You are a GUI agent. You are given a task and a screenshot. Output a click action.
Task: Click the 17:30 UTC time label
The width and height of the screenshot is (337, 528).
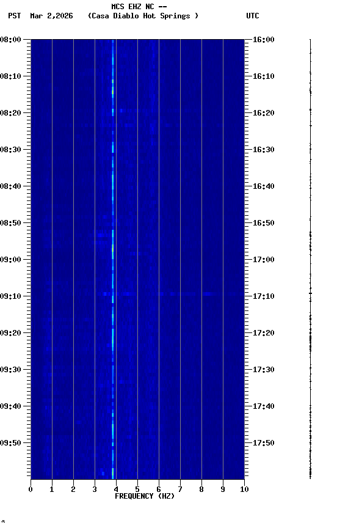click(x=263, y=370)
